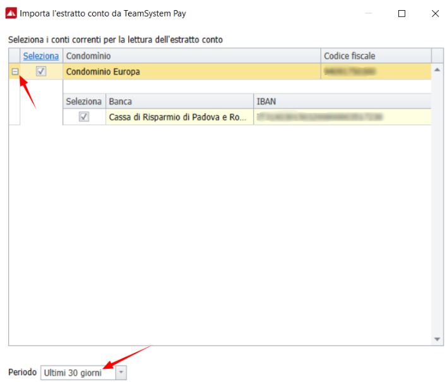The height and width of the screenshot is (382, 447).
Task: Select the Cassa di Risparmio di Padova cell
Action: click(x=179, y=117)
